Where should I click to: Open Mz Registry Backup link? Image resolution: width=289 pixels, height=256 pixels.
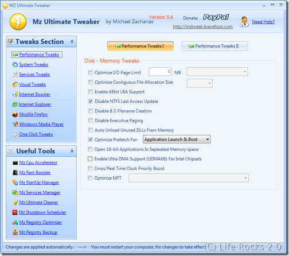(x=38, y=232)
